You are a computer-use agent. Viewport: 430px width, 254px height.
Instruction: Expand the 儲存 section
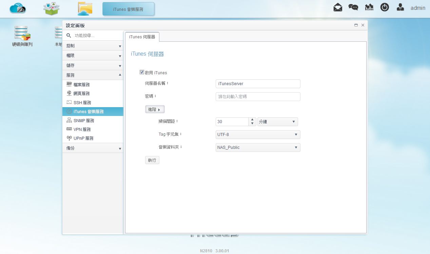pos(93,65)
